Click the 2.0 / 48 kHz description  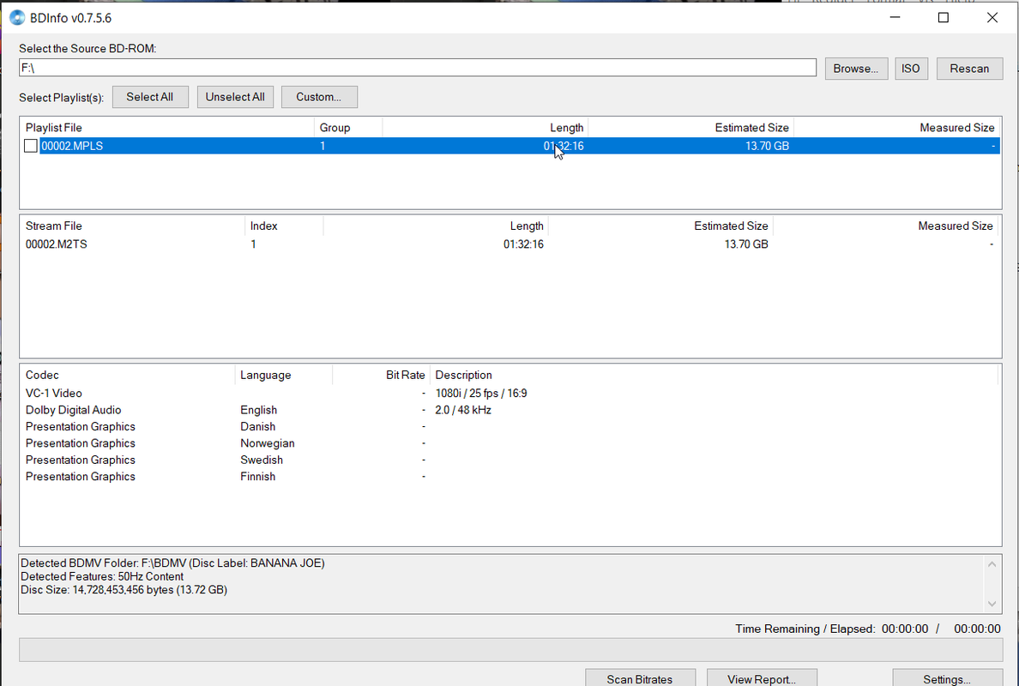click(x=463, y=410)
